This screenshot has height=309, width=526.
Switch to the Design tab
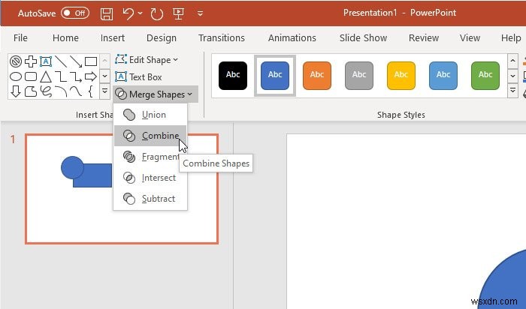162,37
